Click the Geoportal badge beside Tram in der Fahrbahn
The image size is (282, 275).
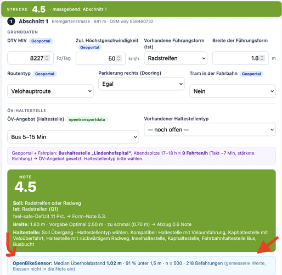point(251,74)
